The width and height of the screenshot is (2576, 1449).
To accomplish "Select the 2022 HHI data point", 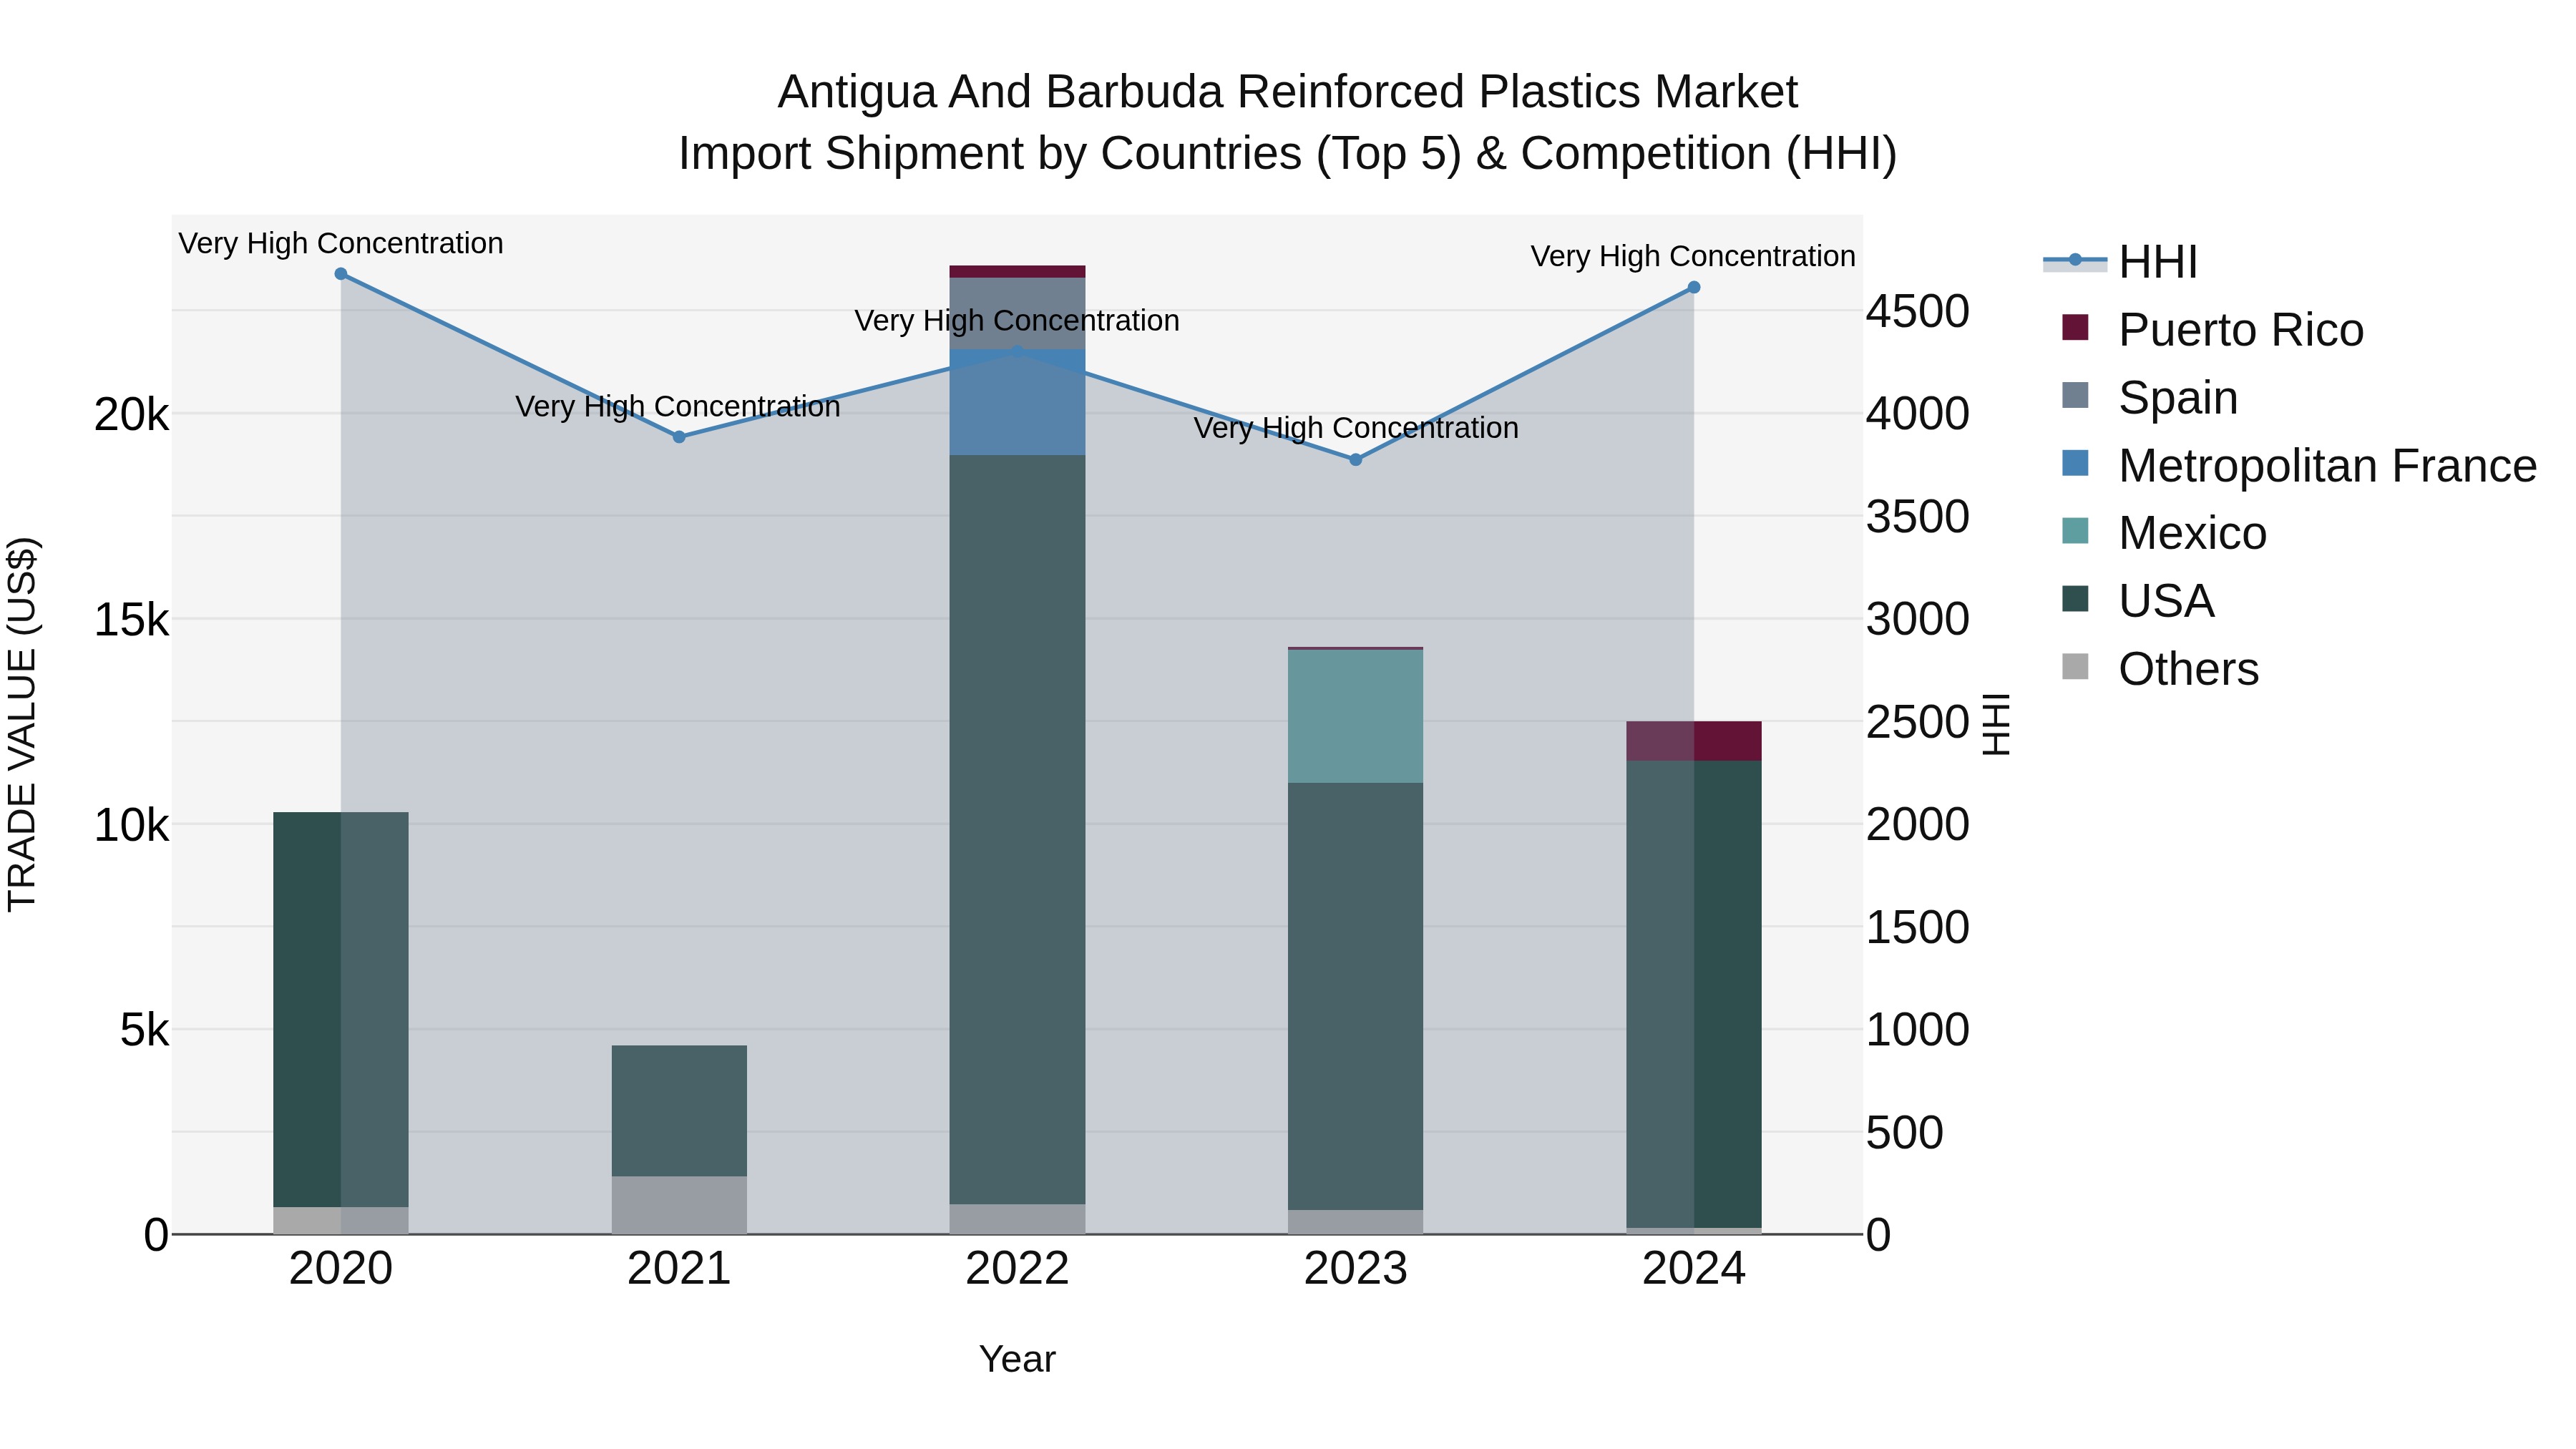I will (1017, 352).
